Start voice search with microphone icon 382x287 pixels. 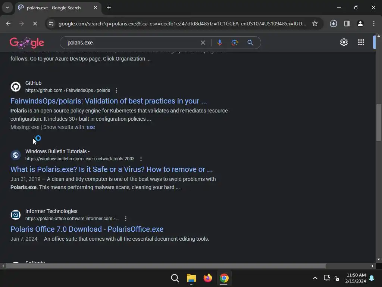click(219, 43)
